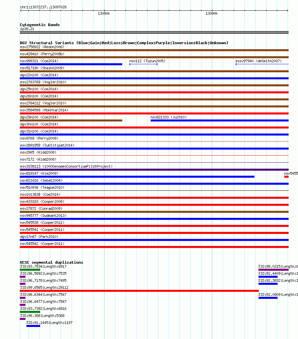The image size is (298, 339).
Task: Click the %ID:92.0809 duplication label
Action: coord(278,295)
